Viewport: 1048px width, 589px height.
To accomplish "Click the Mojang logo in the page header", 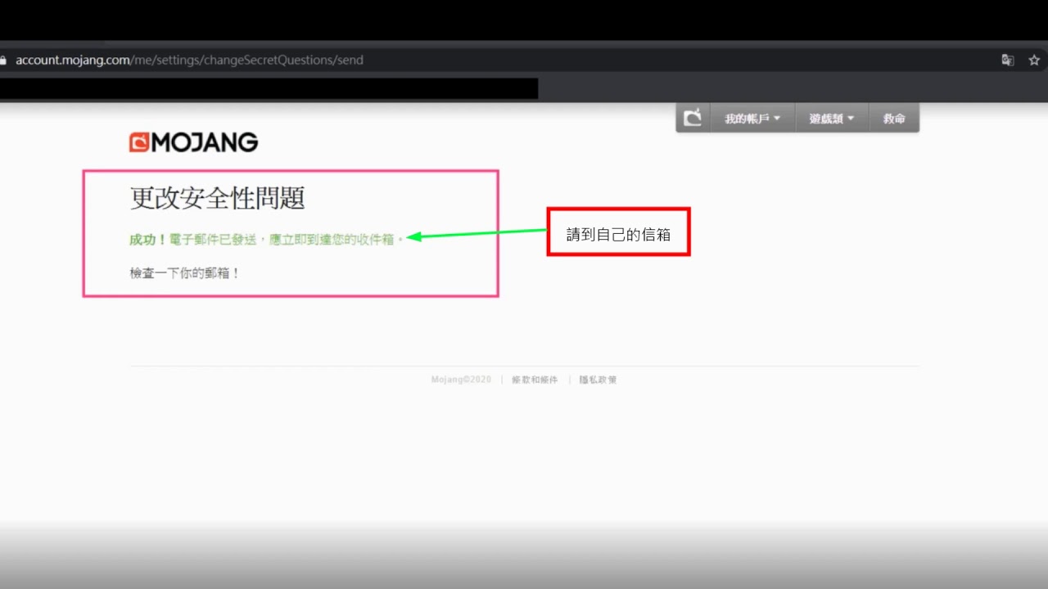I will point(193,142).
